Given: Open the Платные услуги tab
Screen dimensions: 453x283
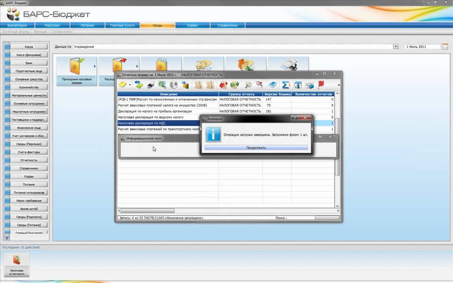Looking at the screenshot, I should (x=123, y=25).
